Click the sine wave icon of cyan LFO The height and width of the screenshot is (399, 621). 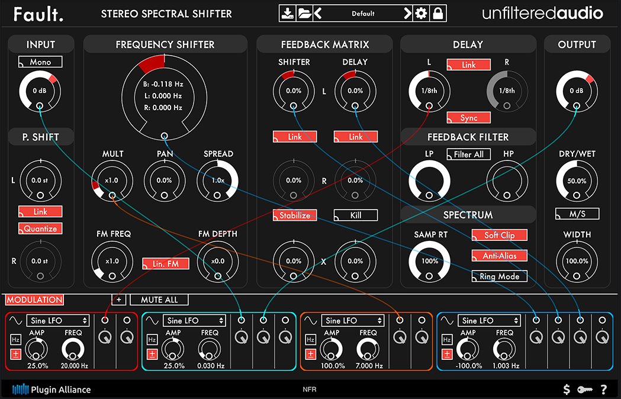click(152, 320)
